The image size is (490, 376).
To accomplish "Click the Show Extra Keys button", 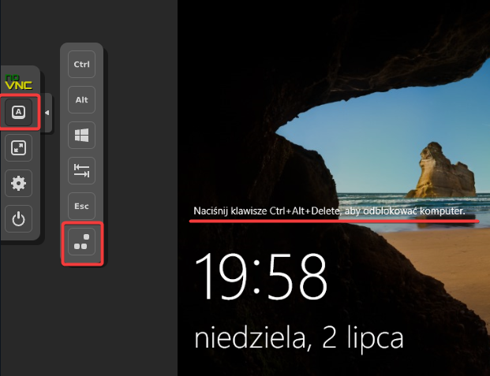I will coord(18,114).
